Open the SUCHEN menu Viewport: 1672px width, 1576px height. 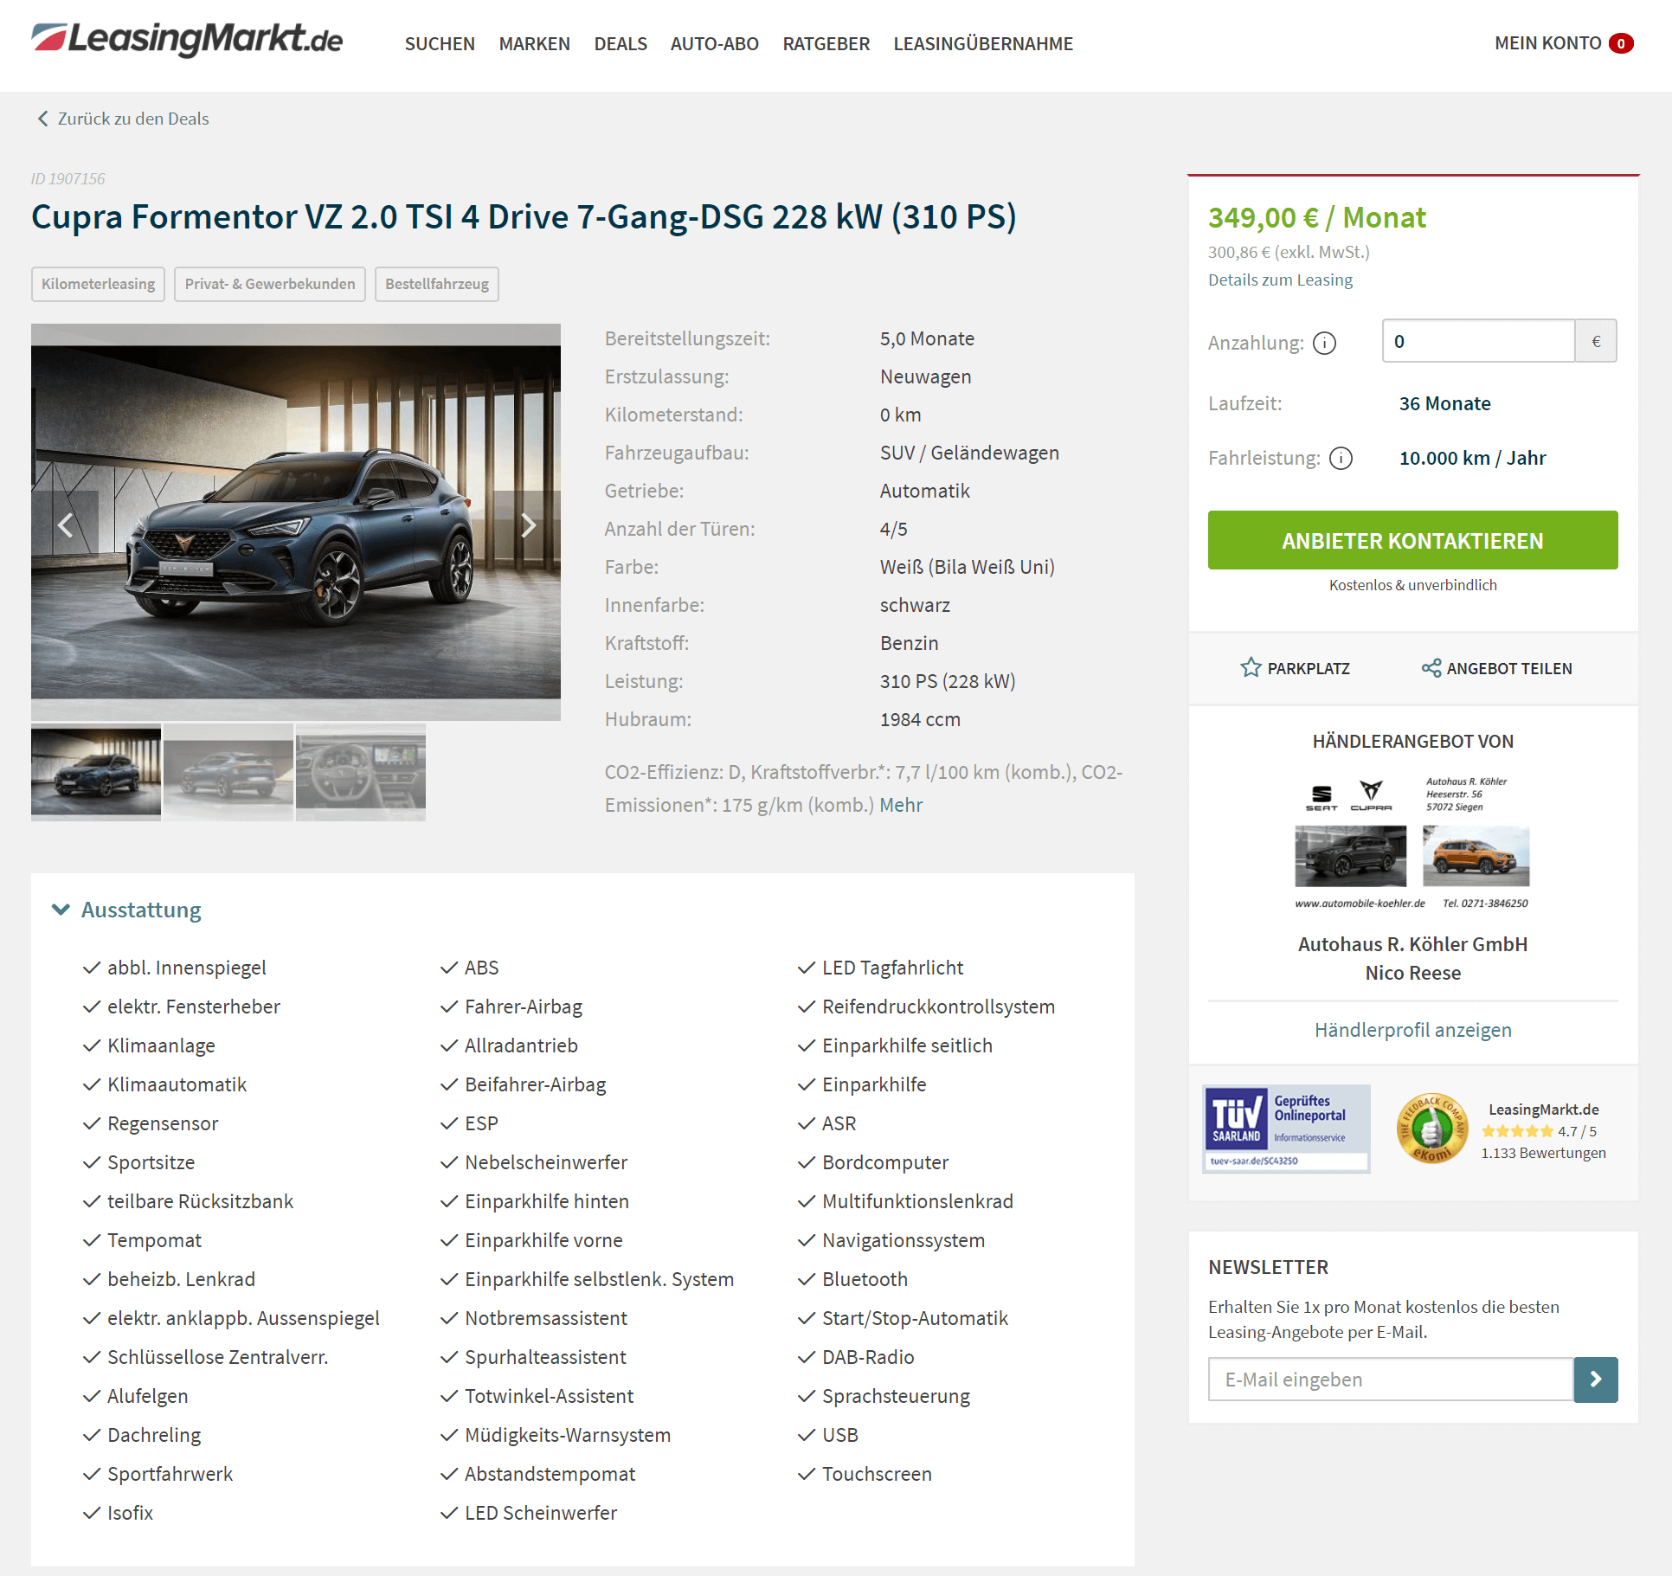click(x=440, y=43)
